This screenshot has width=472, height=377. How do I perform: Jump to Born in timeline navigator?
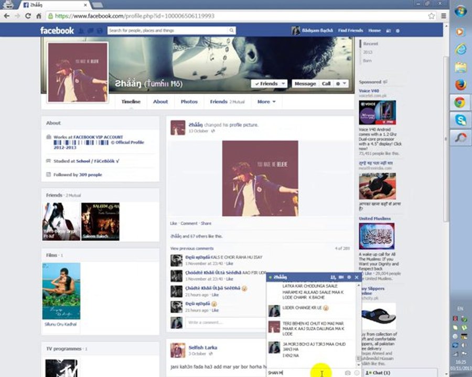tap(367, 60)
